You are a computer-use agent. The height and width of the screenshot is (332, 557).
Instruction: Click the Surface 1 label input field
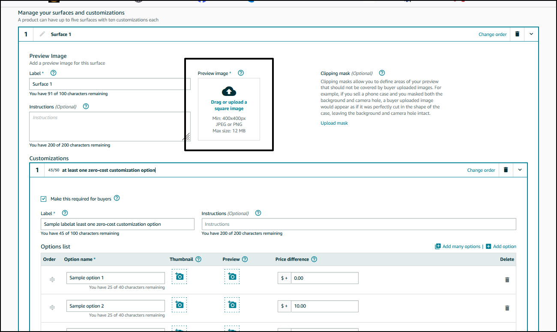[110, 84]
